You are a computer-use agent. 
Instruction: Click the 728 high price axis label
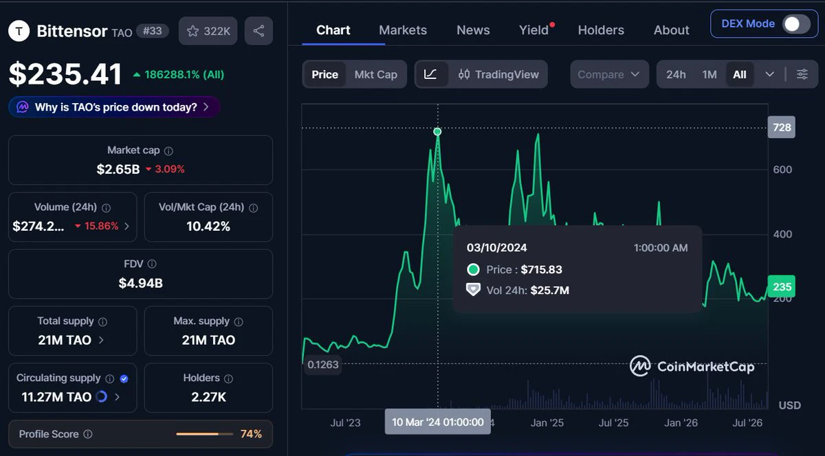(782, 128)
